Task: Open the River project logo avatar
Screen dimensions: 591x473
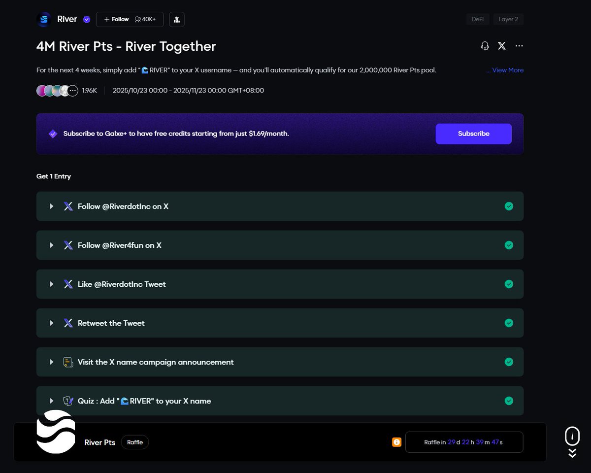Action: pyautogui.click(x=44, y=19)
